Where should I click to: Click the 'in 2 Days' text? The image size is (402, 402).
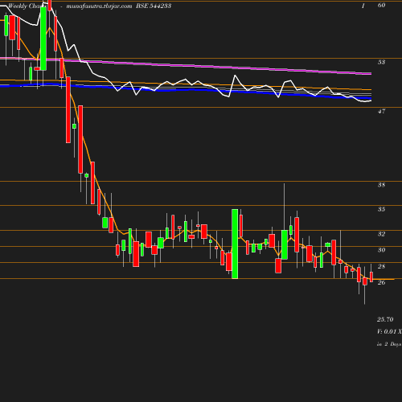click(389, 344)
